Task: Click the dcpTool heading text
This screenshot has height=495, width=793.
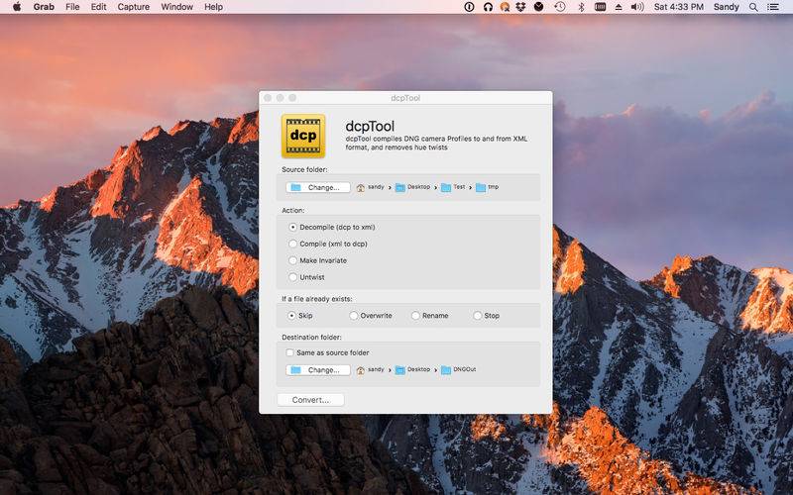Action: [370, 127]
